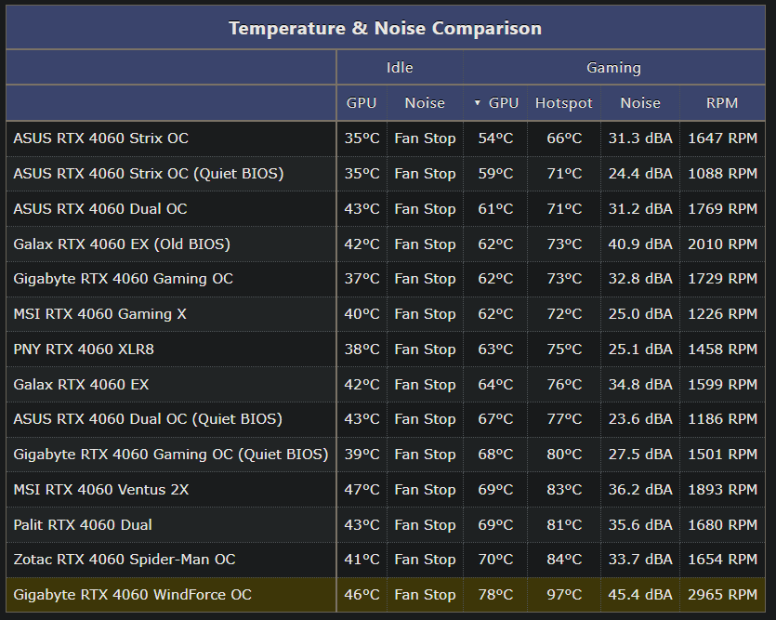Click MSI RTX 4060 Gaming X entry
Screen dimensions: 776x620
pos(100,314)
